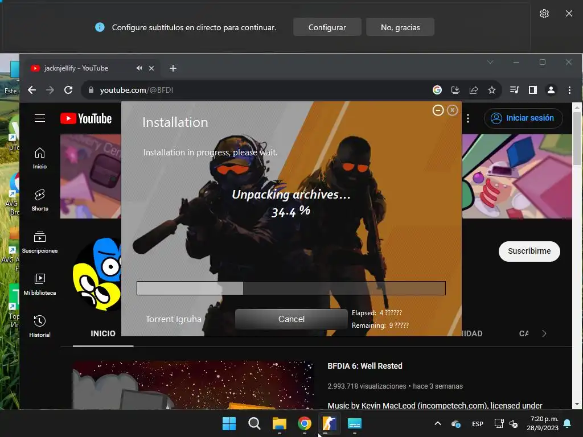Screen dimensions: 583x437
Task: Expand Chrome tab search chevron
Action: 490,62
